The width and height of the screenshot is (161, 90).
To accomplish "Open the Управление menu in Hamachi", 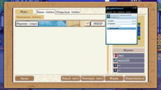I will click(x=121, y=12).
